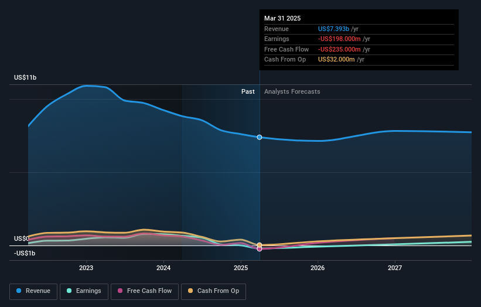Click the Cash From Op label in tooltip
Viewport: 481px width, 307px height.
click(285, 60)
